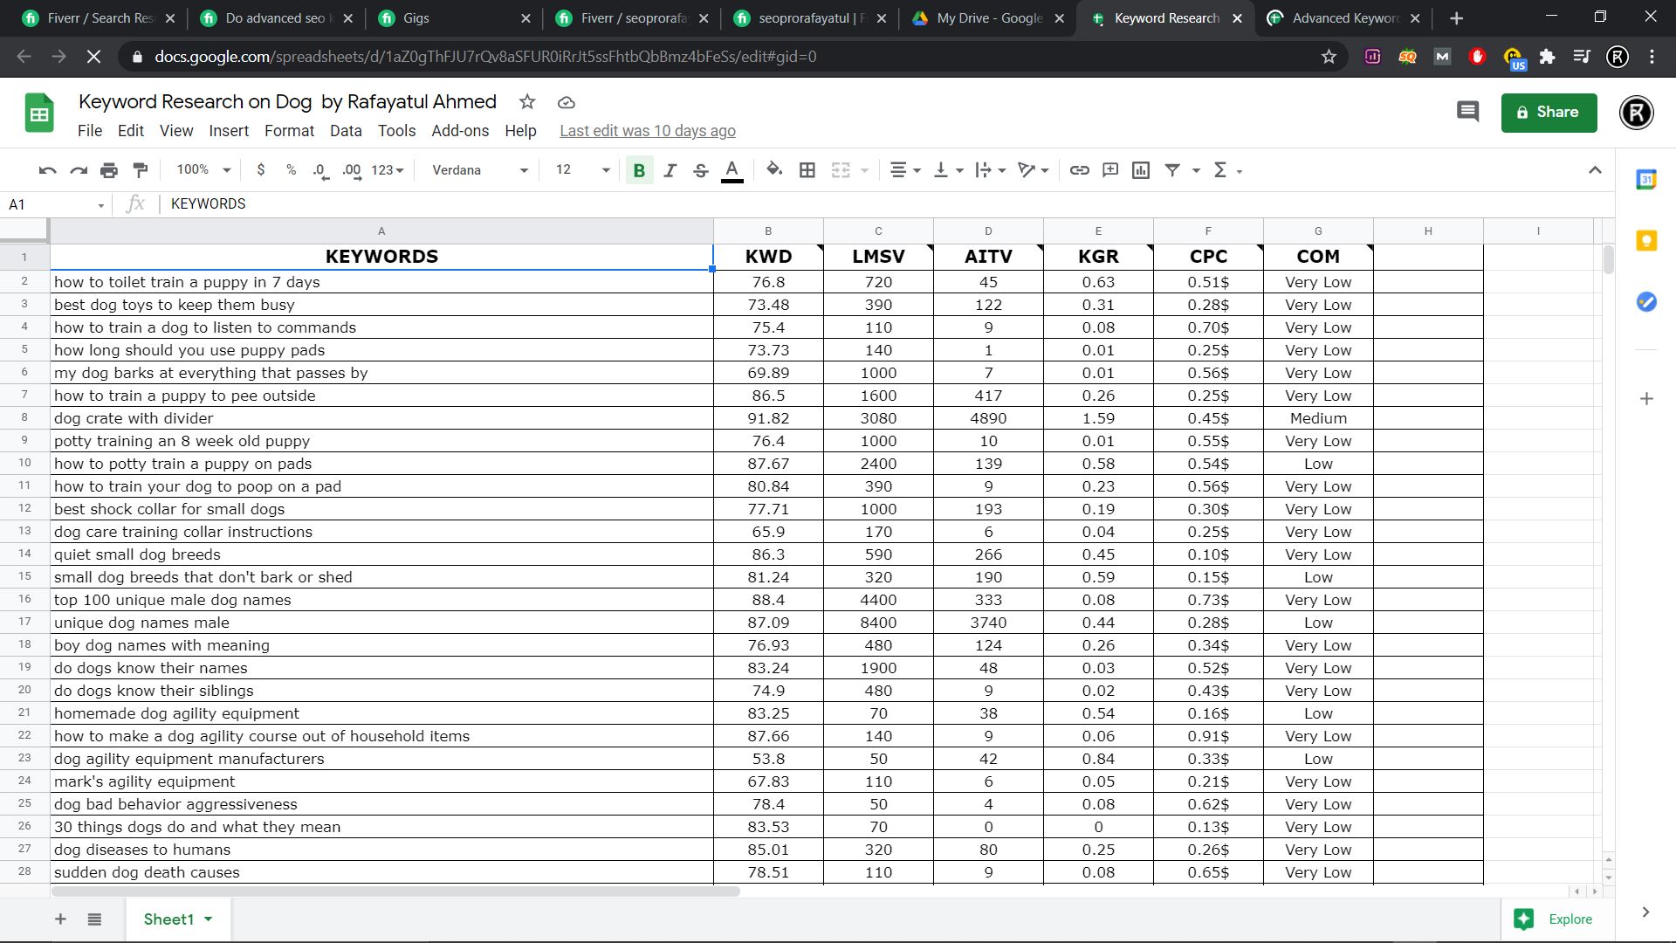This screenshot has height=943, width=1676.
Task: Click the Share button
Action: [1549, 112]
